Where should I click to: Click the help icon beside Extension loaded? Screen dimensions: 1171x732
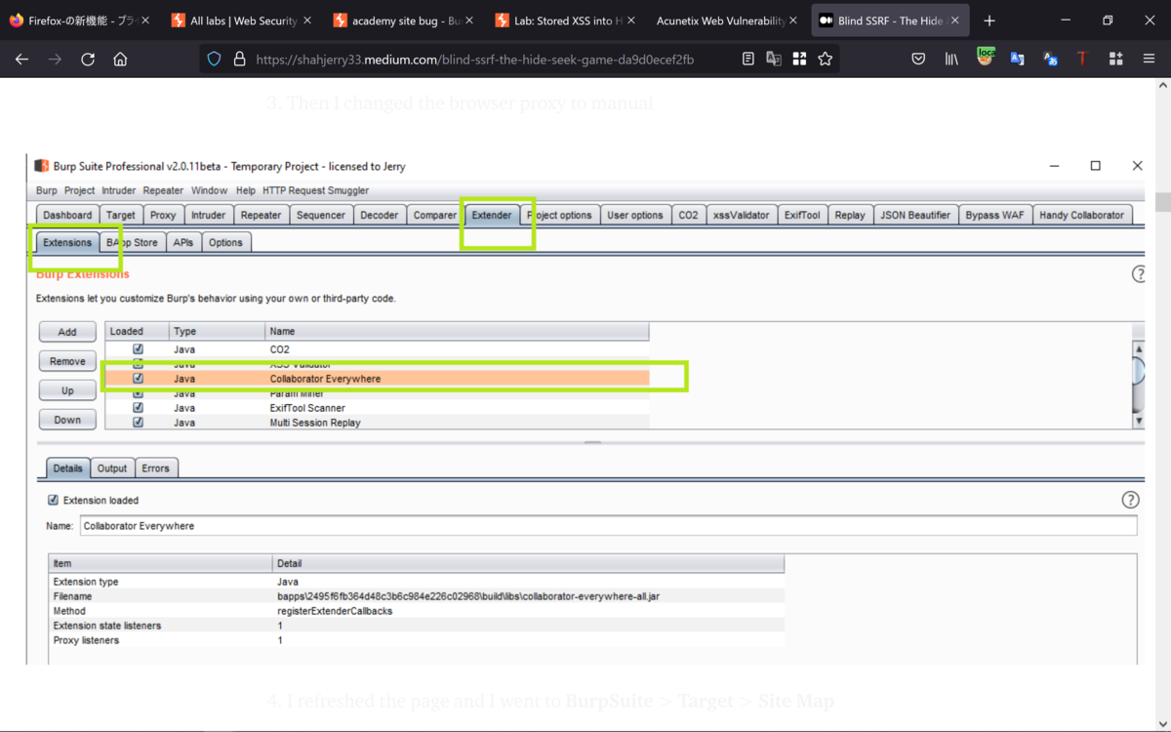click(1130, 500)
